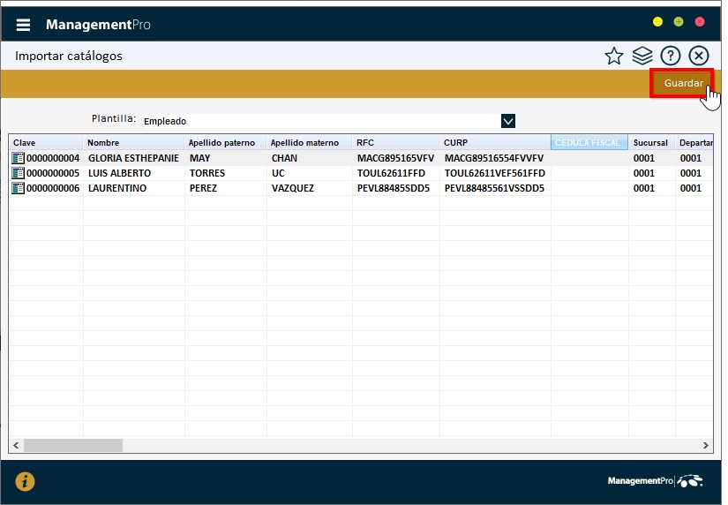Open the help question mark icon

point(671,57)
